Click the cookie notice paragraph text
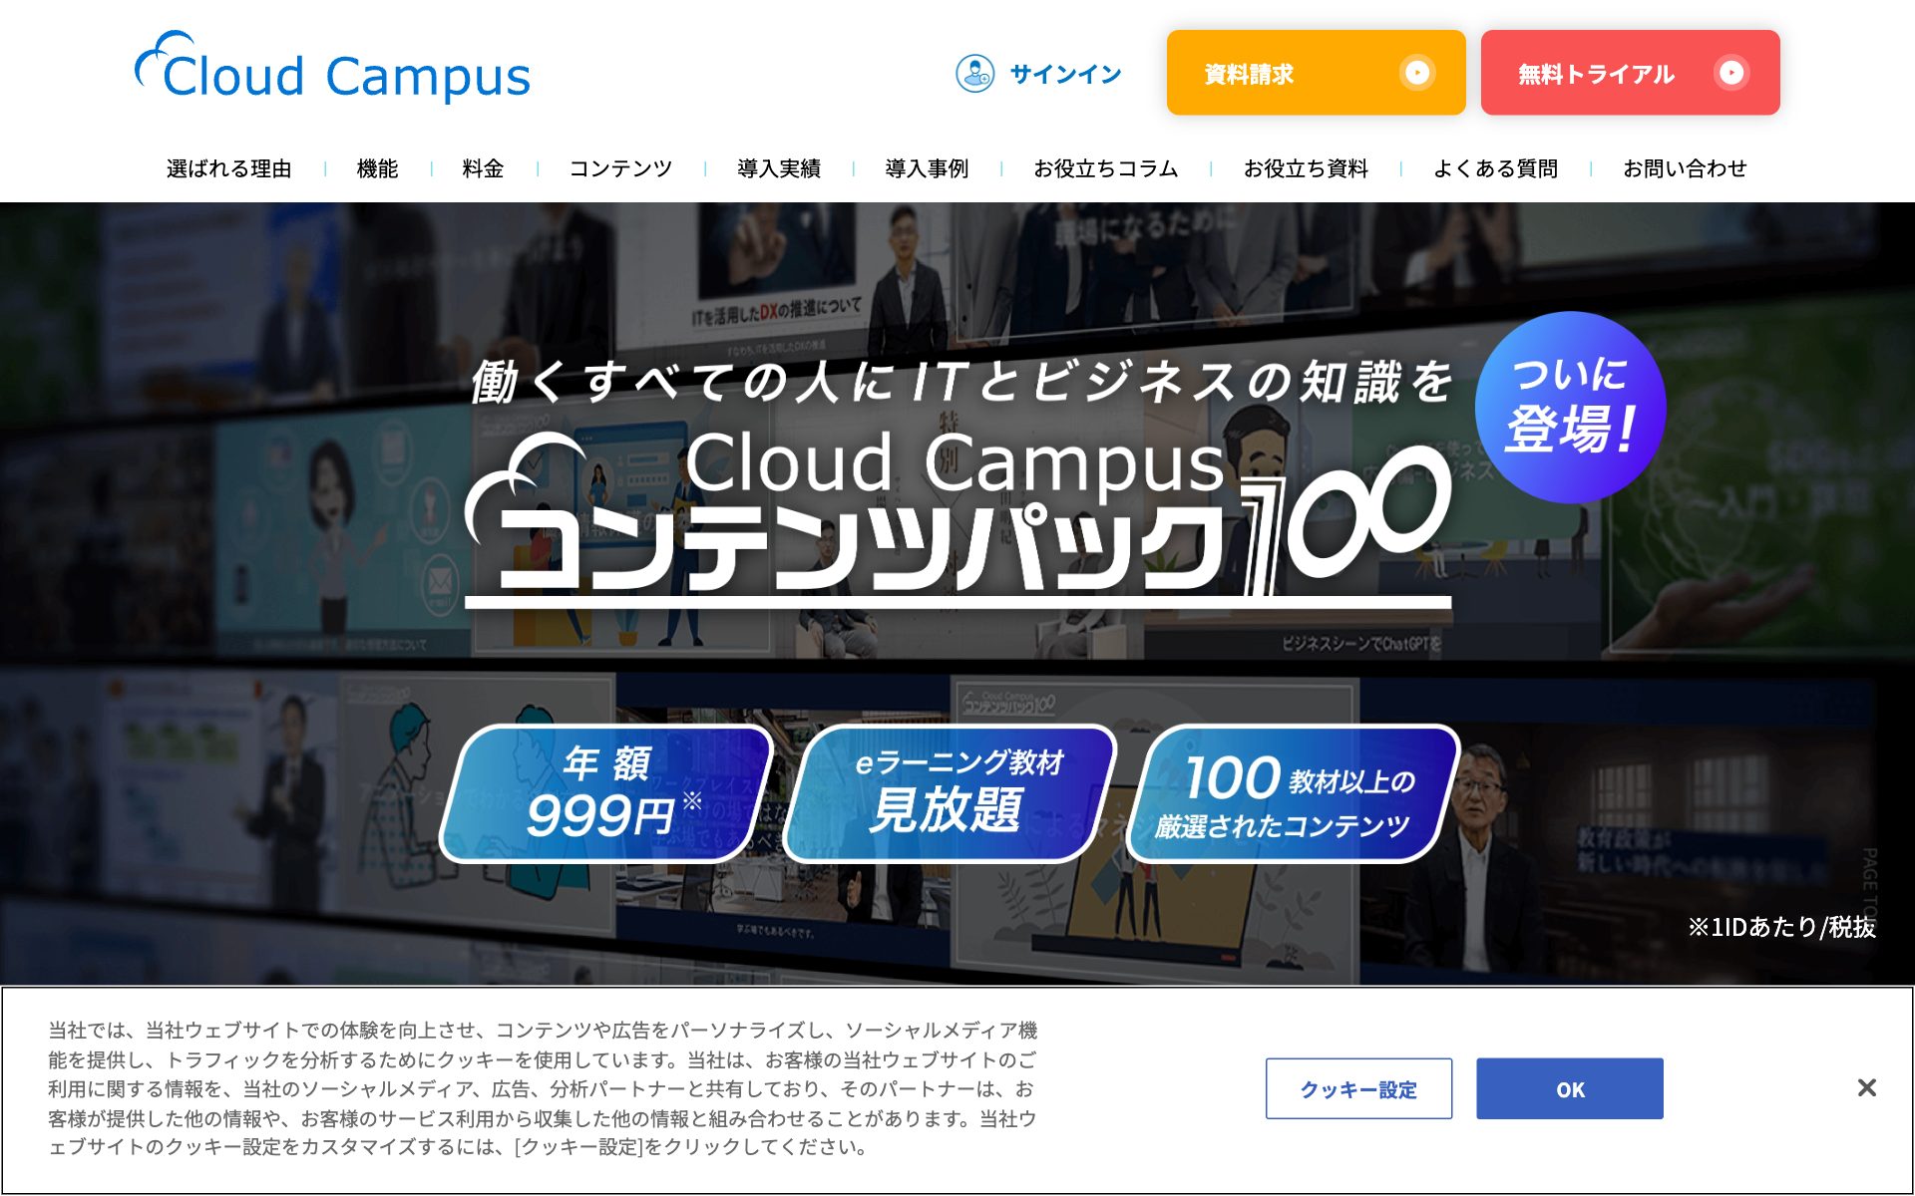This screenshot has width=1915, height=1196. 543,1088
